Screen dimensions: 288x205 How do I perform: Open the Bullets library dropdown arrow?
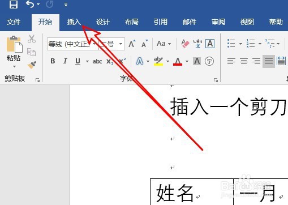pyautogui.click(x=240, y=44)
